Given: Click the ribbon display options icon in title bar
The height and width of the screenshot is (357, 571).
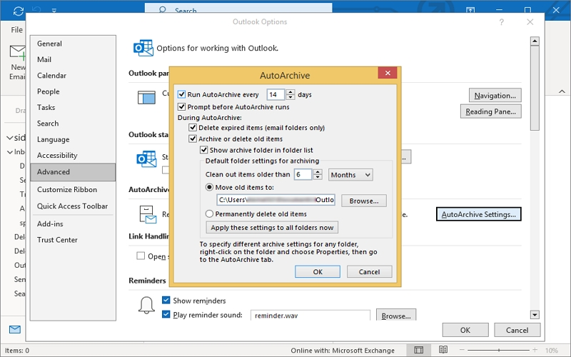Looking at the screenshot, I should [x=470, y=10].
